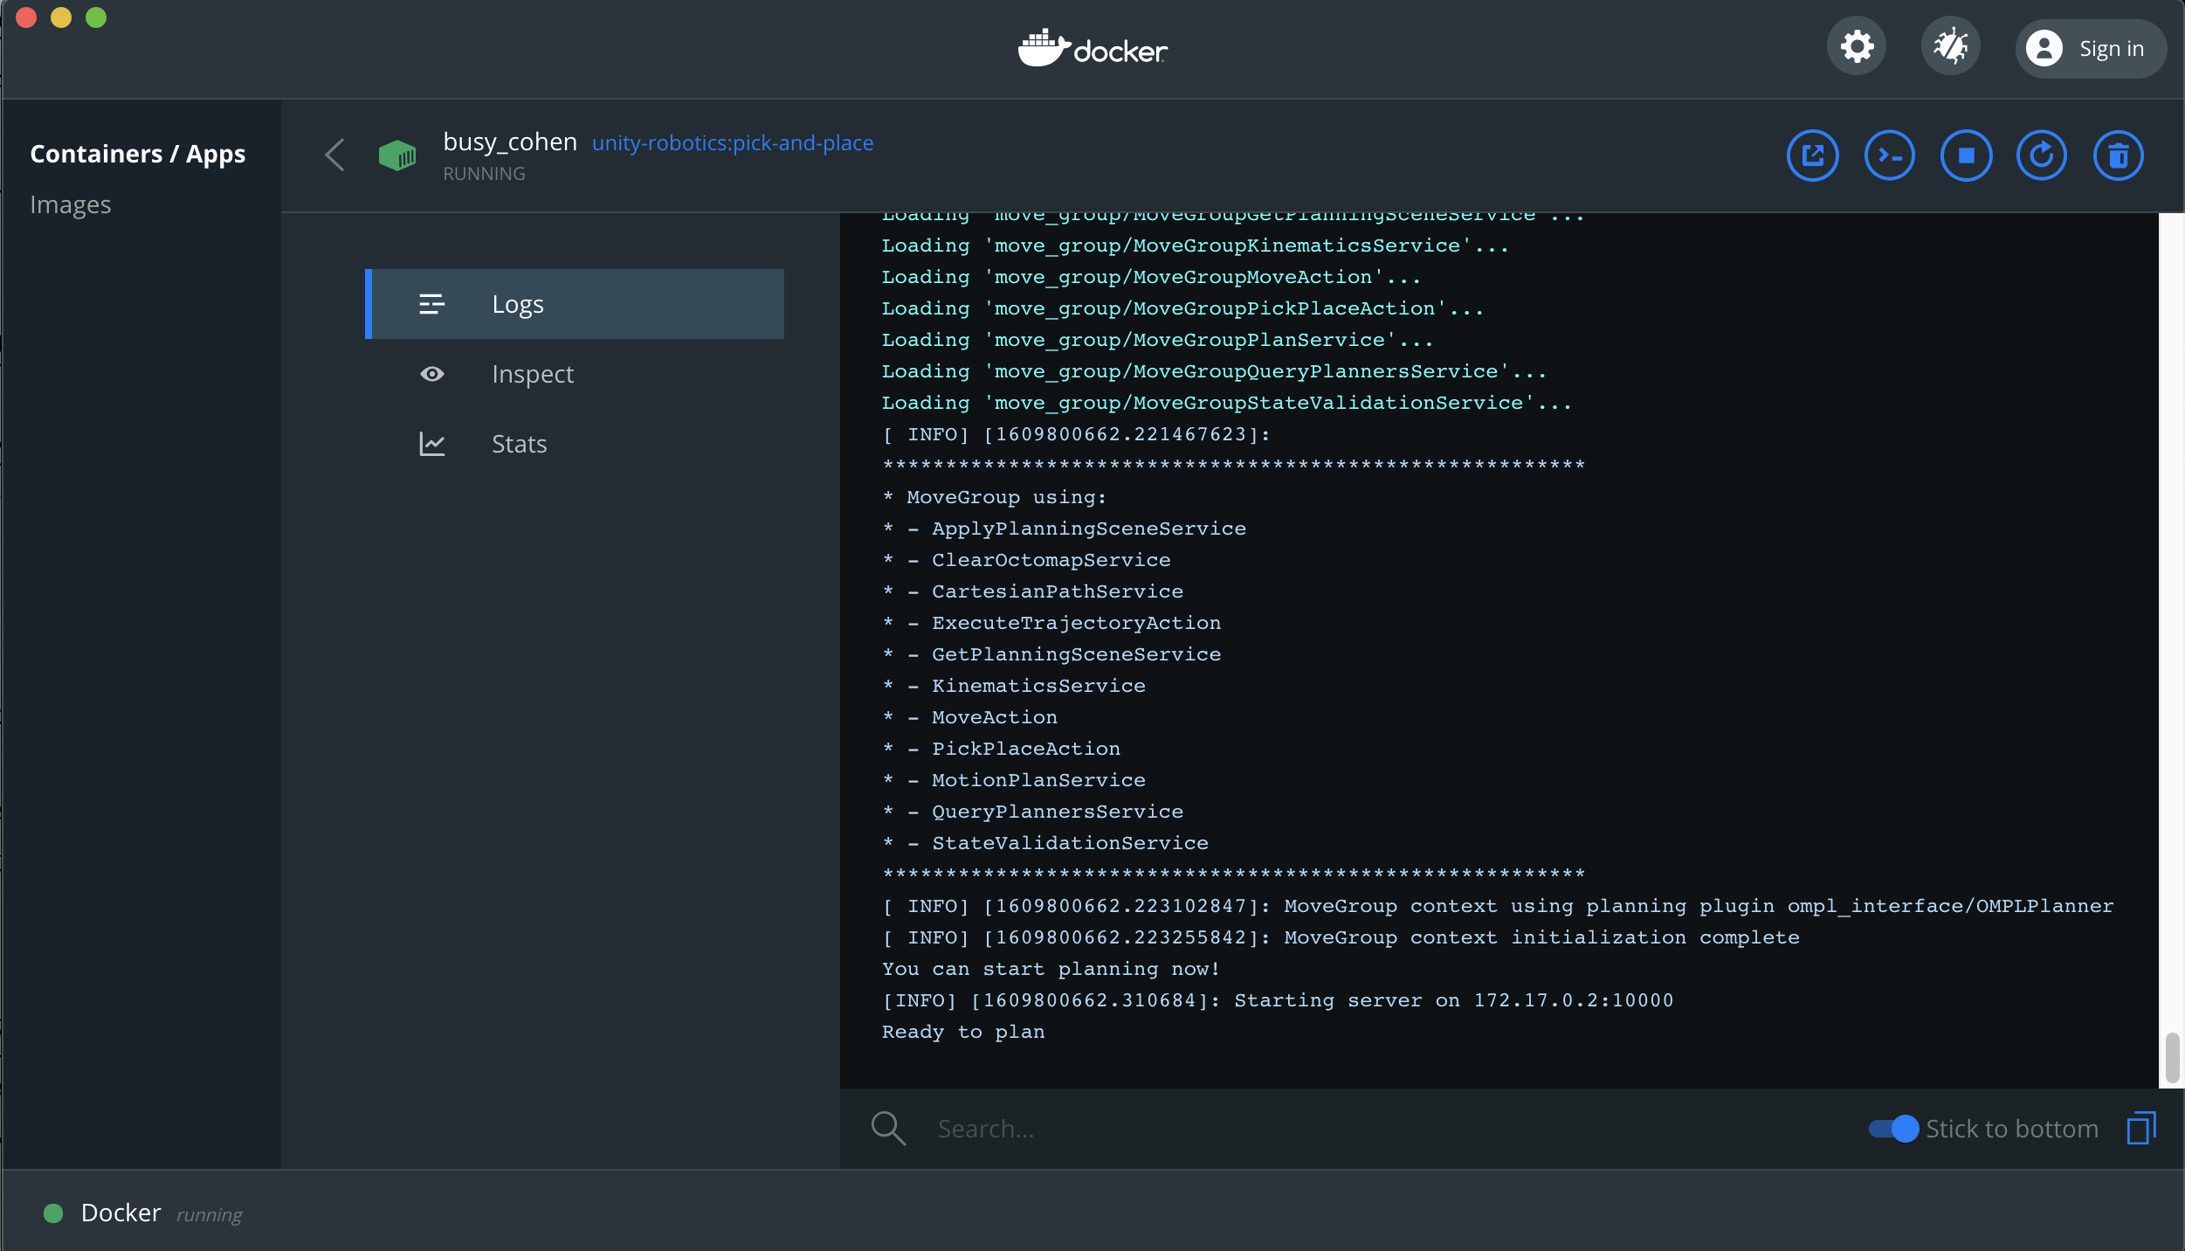View the container Stats tab
This screenshot has width=2185, height=1251.
coord(519,444)
